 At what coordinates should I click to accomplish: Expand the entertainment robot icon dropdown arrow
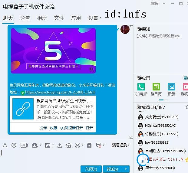pos(41,145)
